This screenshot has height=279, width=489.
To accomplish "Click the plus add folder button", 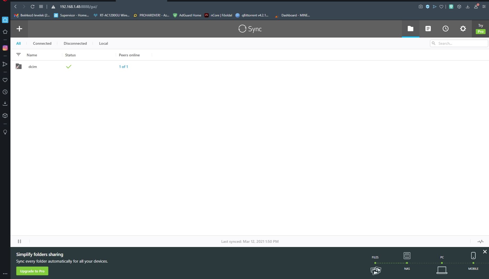I will 19,29.
